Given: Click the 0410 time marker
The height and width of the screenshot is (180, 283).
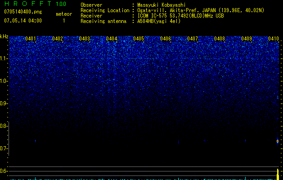Looking at the screenshot, I should click(x=274, y=39).
